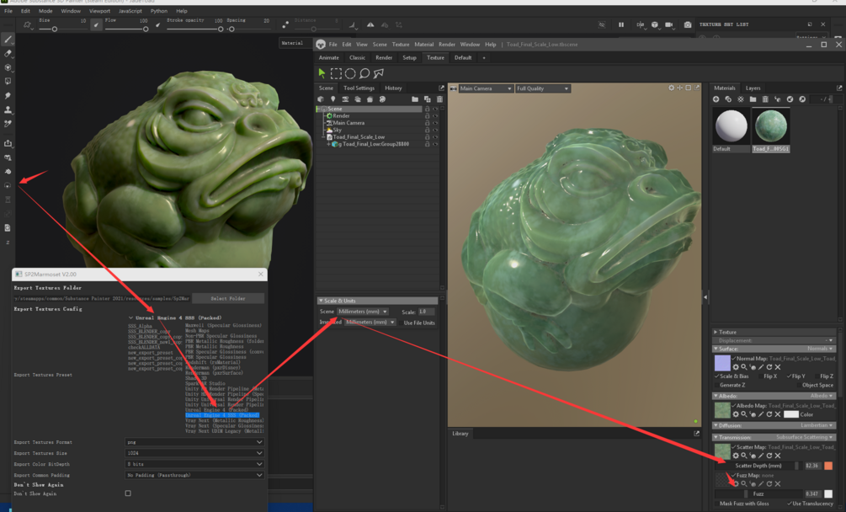Toggle the Flip Z checkbox

[x=817, y=376]
